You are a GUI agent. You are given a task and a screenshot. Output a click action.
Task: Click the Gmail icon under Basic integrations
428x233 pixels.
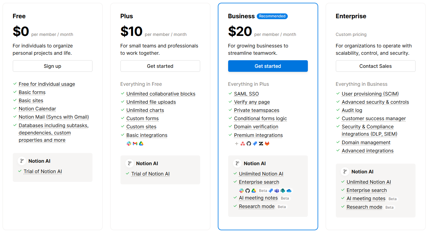coord(135,144)
